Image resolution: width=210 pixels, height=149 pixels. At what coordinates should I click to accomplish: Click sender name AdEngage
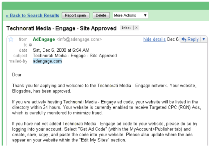[x=44, y=39]
